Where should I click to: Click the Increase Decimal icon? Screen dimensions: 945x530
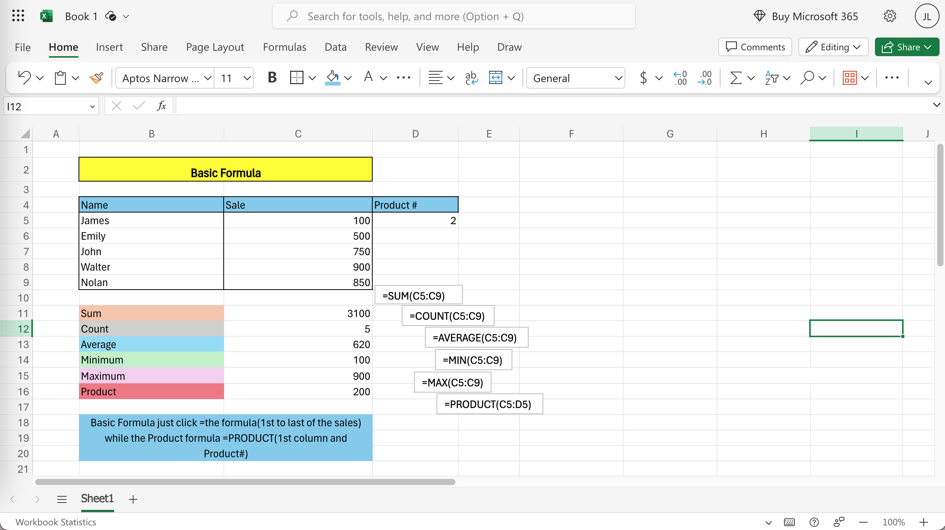[x=680, y=78]
